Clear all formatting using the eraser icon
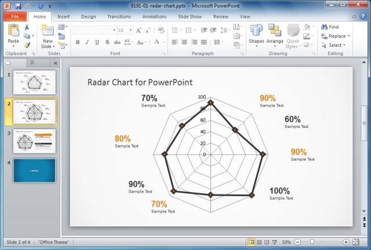This screenshot has width=371, height=250. [x=161, y=30]
